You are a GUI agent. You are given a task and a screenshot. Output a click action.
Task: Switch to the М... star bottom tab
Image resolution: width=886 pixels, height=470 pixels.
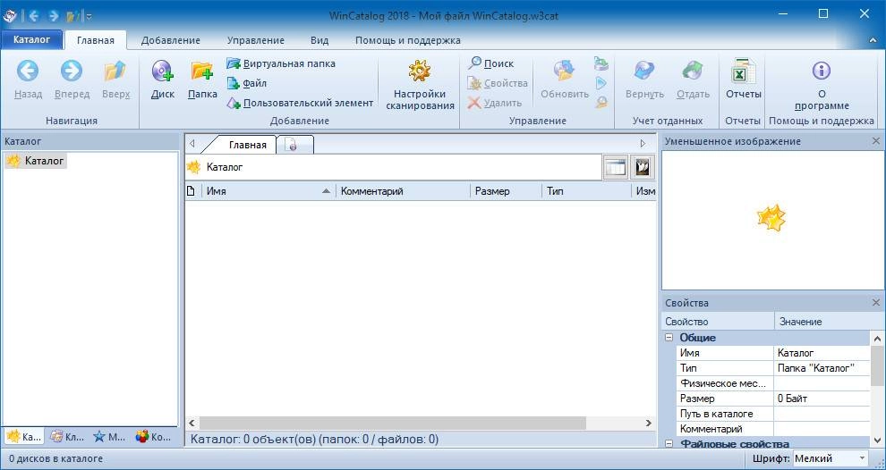point(110,437)
